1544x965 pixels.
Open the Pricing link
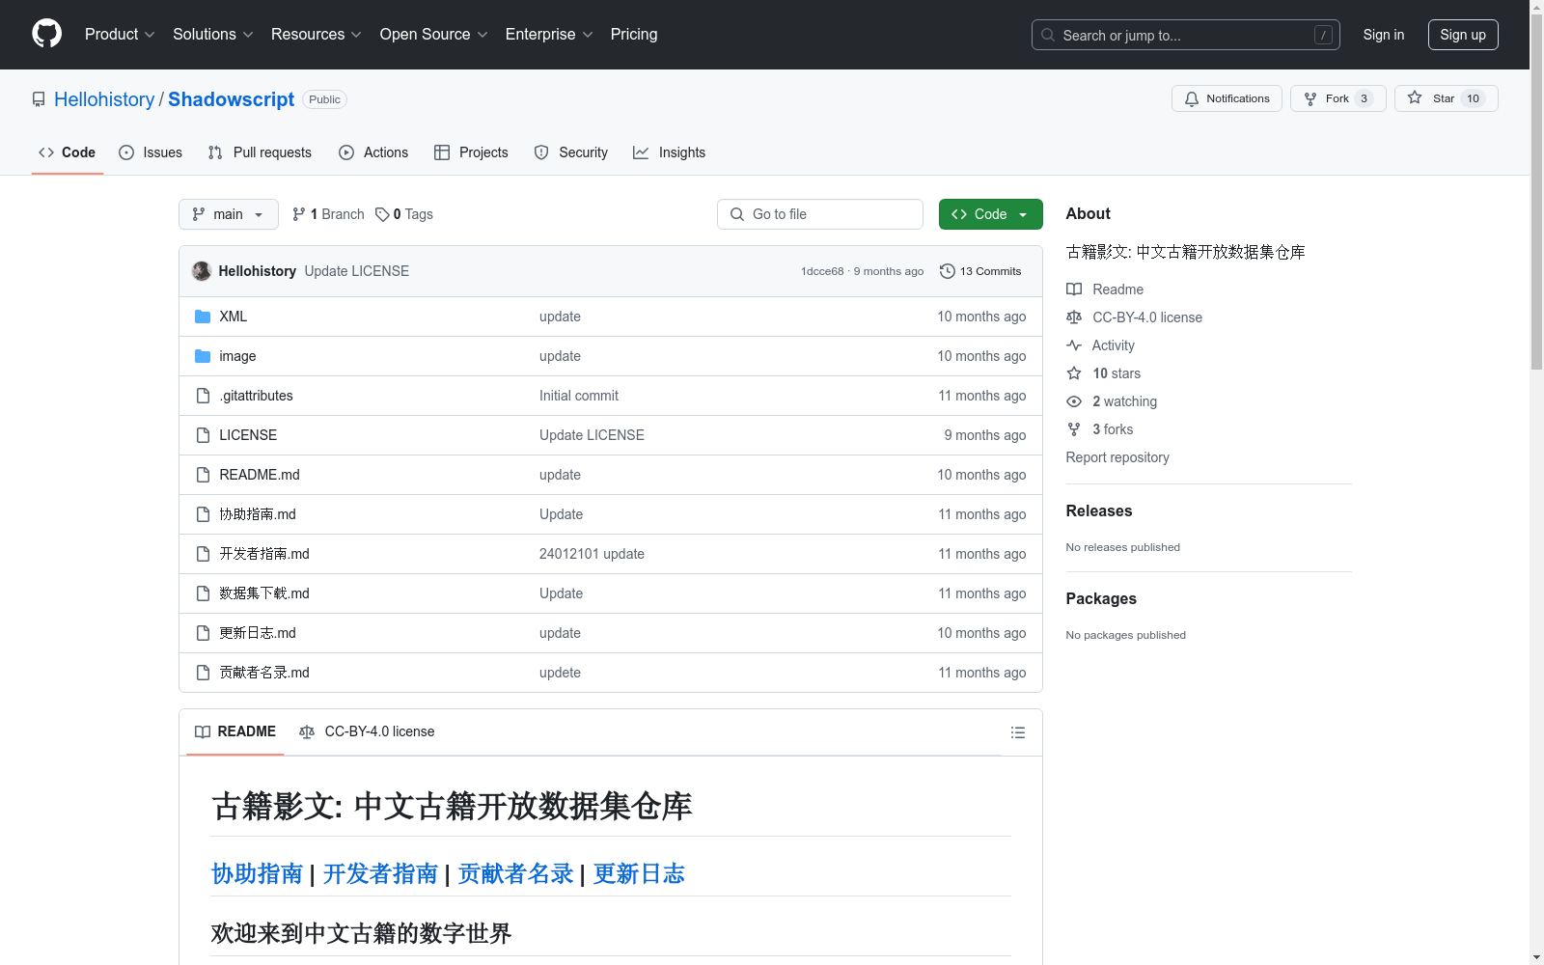pos(634,34)
